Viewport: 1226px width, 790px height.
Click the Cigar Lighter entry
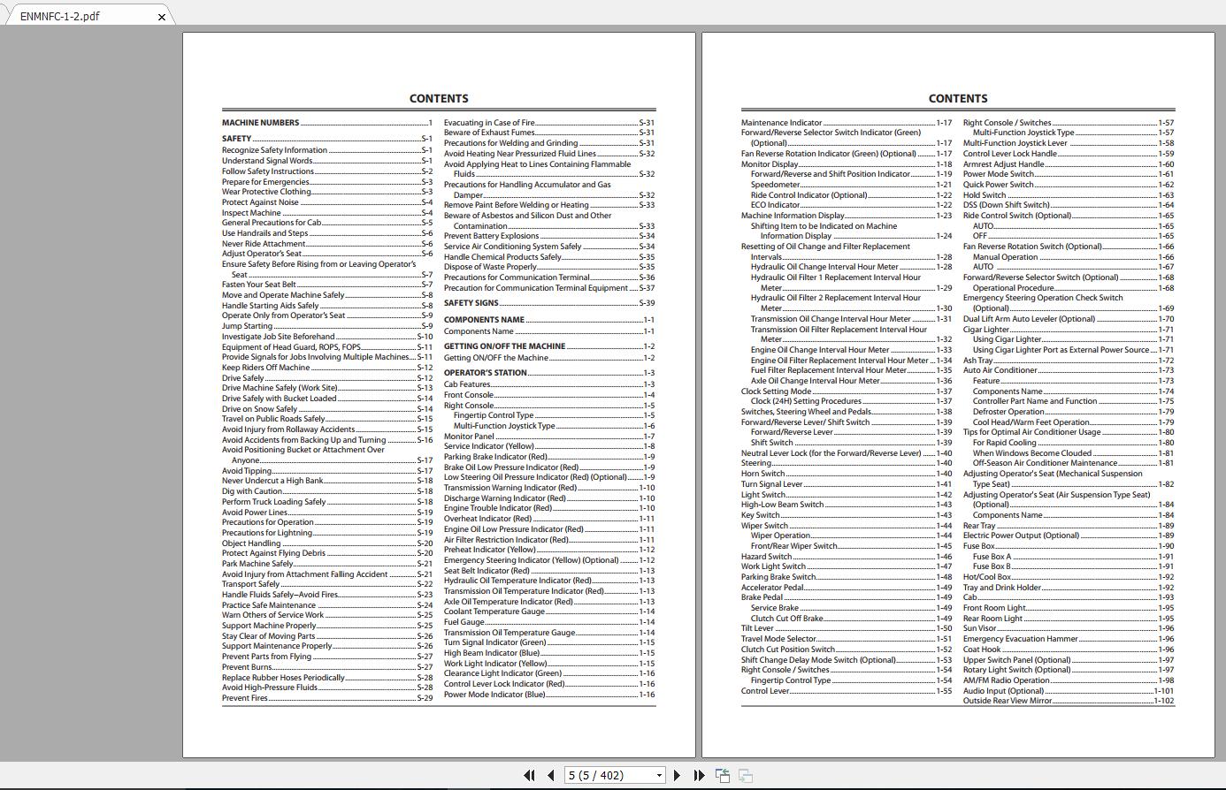tap(1069, 330)
